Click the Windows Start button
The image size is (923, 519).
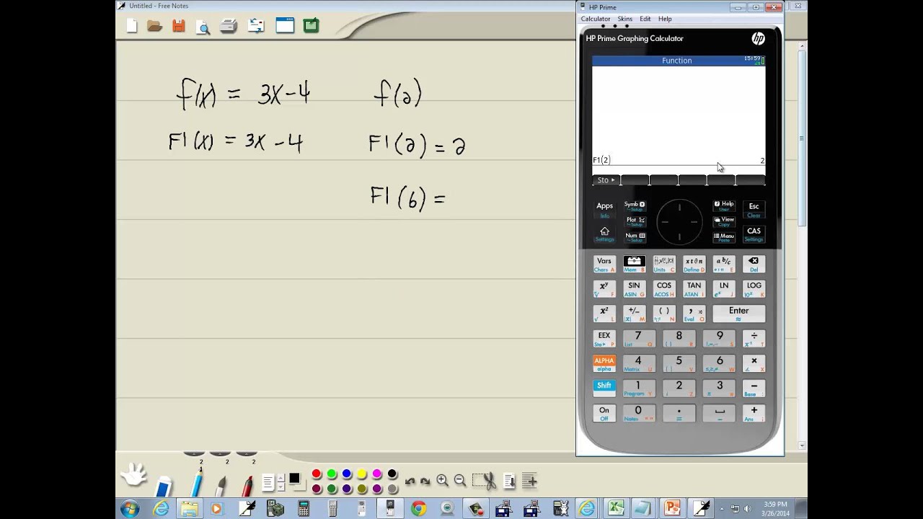tap(130, 509)
